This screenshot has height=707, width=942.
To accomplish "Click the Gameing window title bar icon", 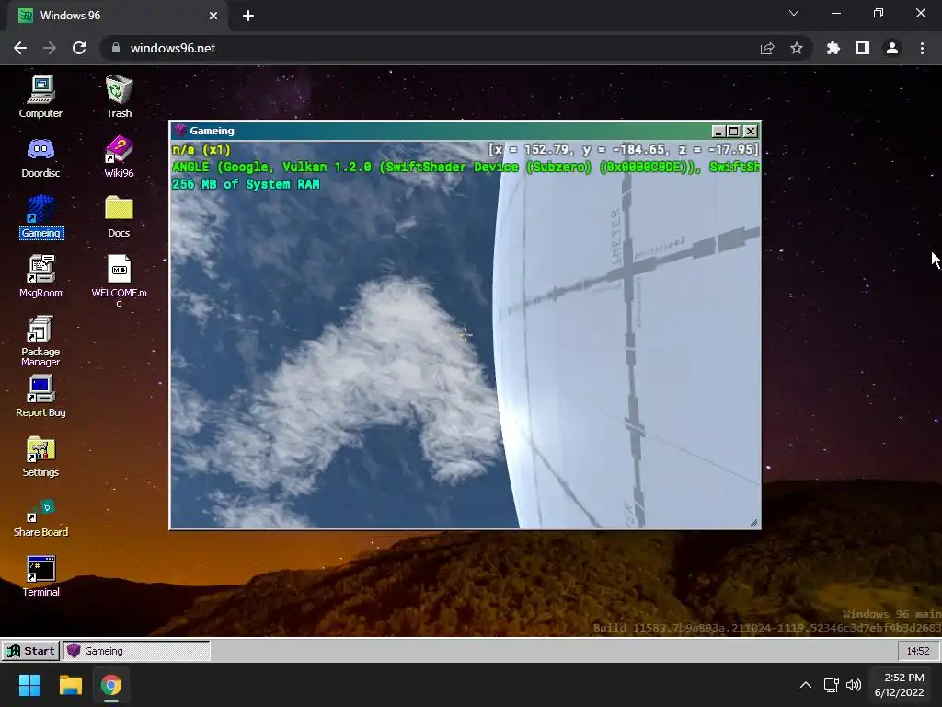I will [180, 131].
